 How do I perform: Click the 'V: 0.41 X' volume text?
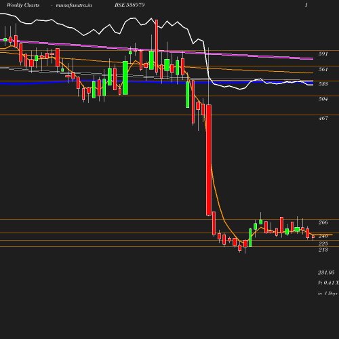(x=328, y=283)
